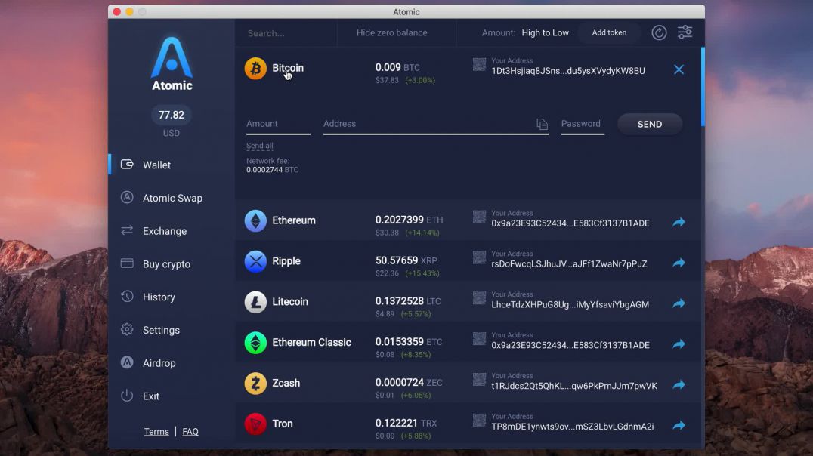Click Send all link
Viewport: 813px width, 456px height.
[x=260, y=146]
